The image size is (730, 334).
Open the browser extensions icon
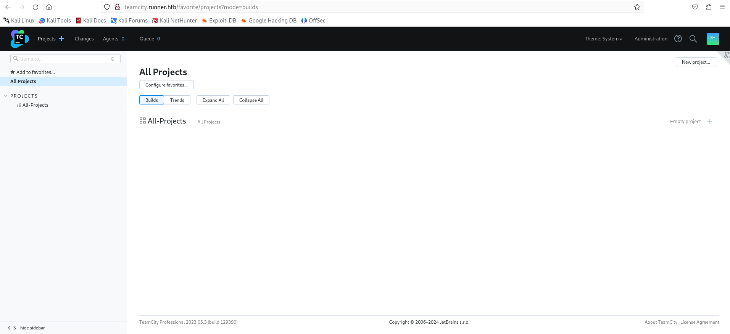pyautogui.click(x=709, y=7)
